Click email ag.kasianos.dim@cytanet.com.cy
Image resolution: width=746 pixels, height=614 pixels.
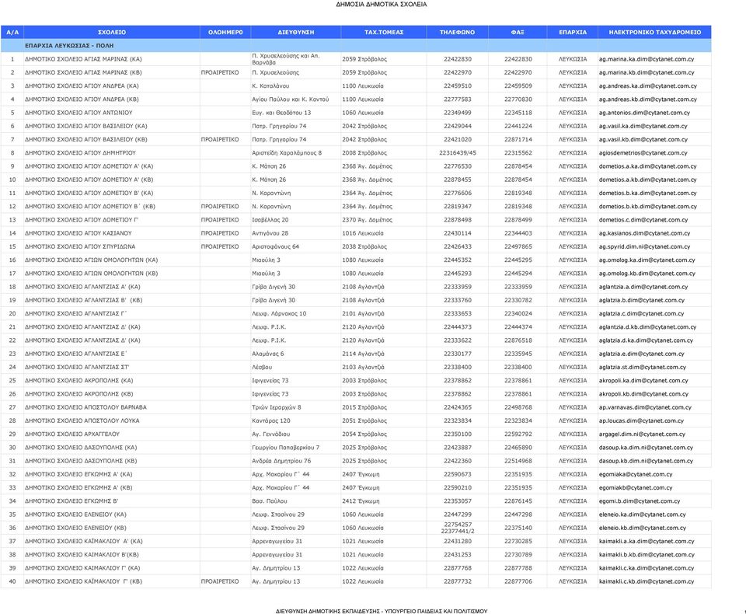pyautogui.click(x=644, y=233)
